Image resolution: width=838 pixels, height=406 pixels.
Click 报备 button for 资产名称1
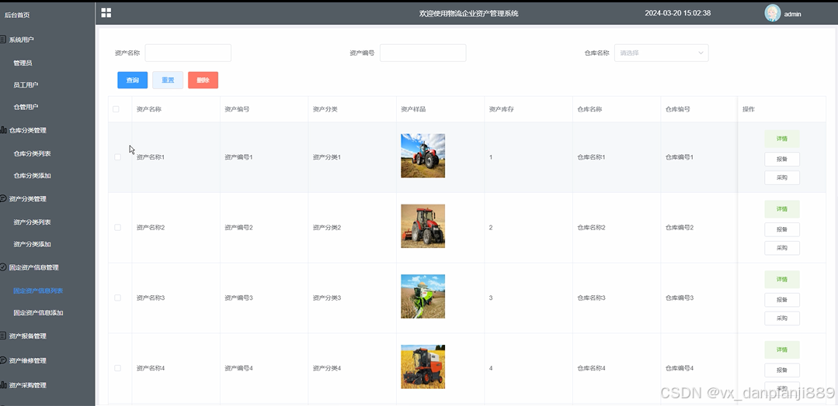pyautogui.click(x=782, y=159)
